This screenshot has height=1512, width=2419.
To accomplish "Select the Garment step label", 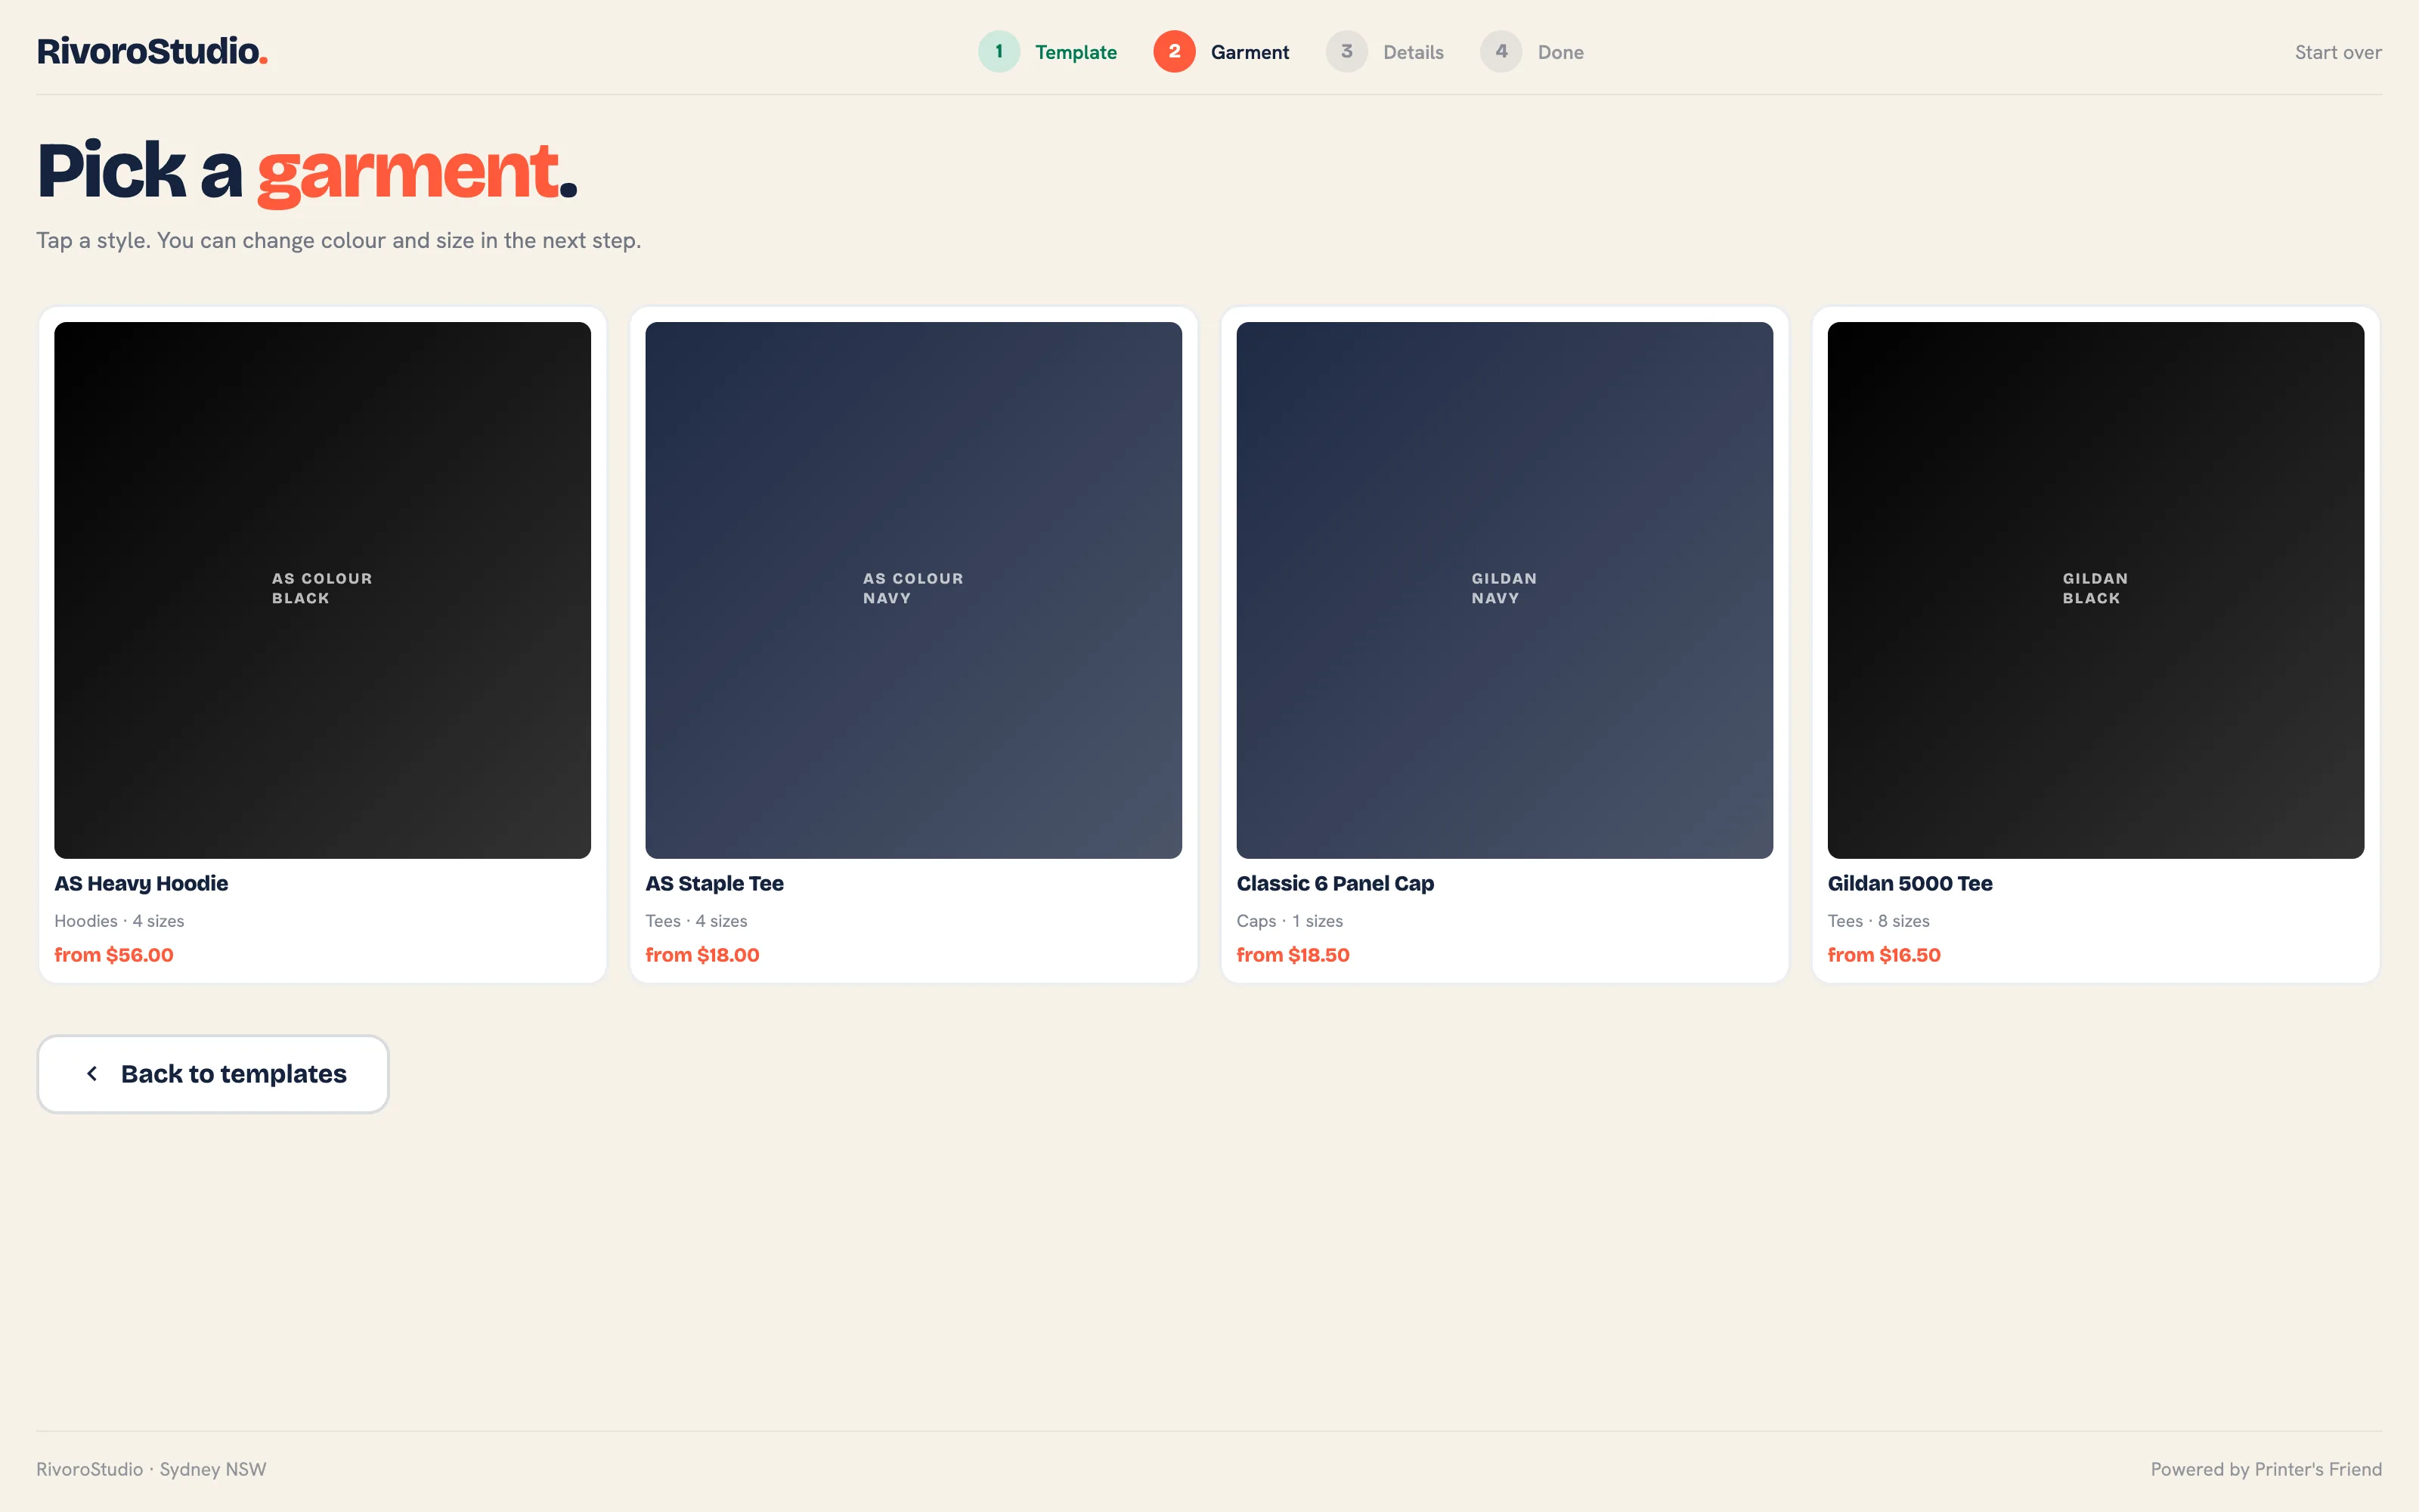I will coord(1250,52).
